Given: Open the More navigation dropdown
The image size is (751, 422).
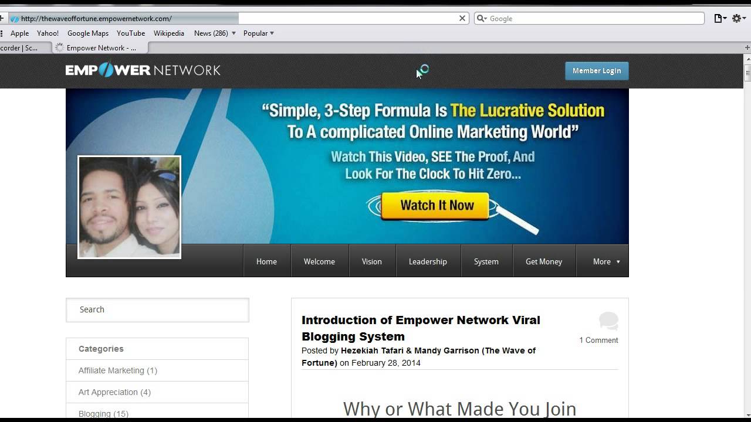Looking at the screenshot, I should (x=606, y=261).
